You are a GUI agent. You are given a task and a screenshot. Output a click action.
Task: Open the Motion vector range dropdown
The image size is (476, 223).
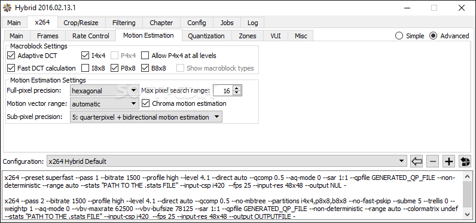click(105, 104)
